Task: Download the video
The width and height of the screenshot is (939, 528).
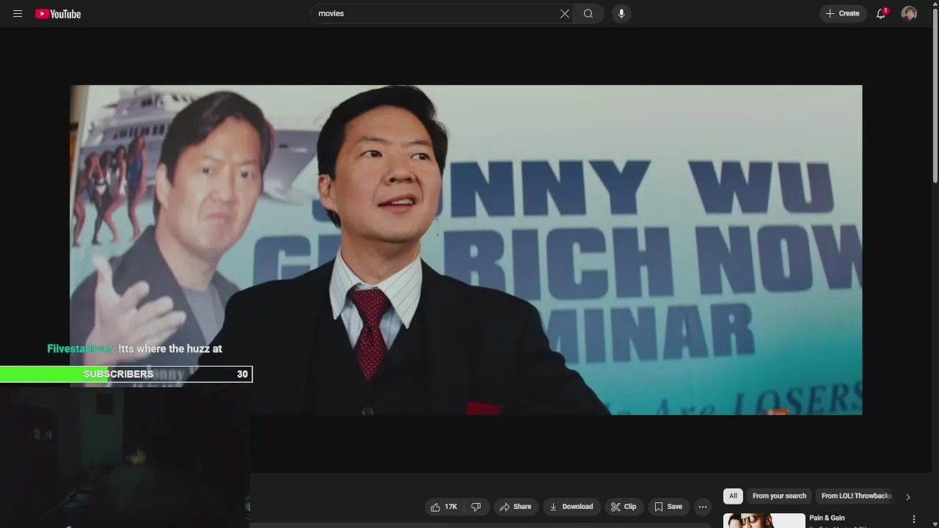Action: coord(571,507)
